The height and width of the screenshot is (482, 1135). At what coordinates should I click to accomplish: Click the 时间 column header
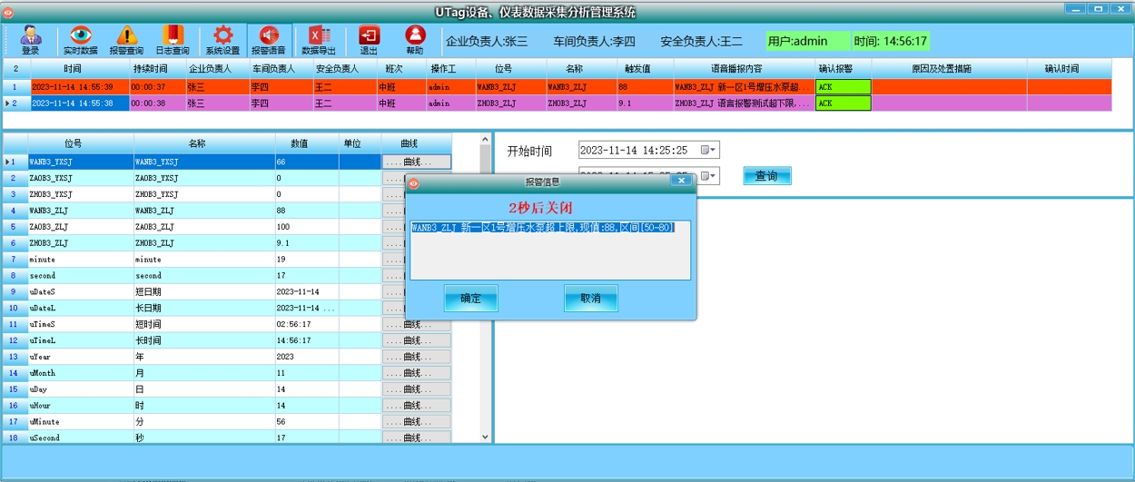(73, 68)
